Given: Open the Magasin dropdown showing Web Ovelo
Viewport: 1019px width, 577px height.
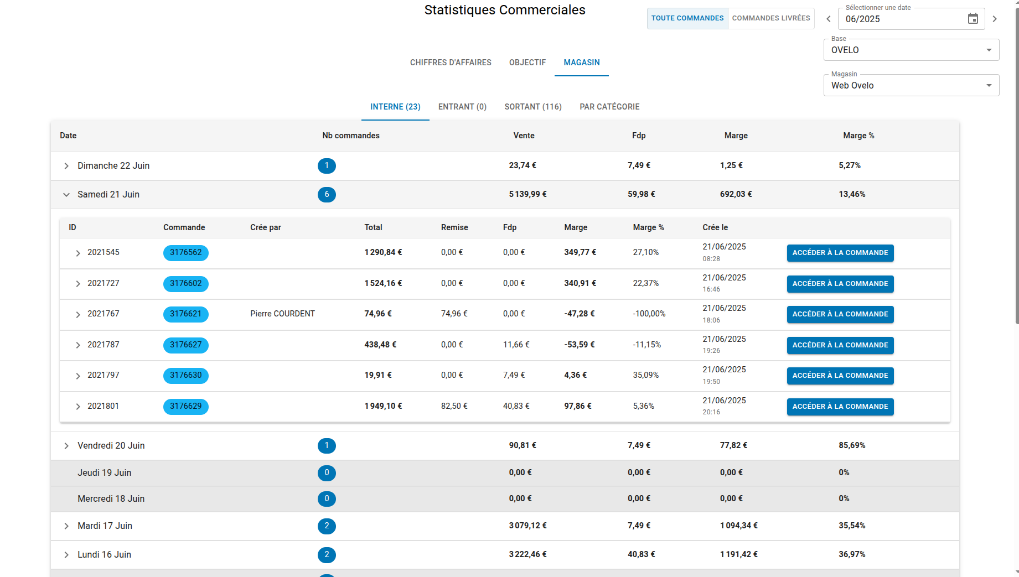Looking at the screenshot, I should point(911,85).
